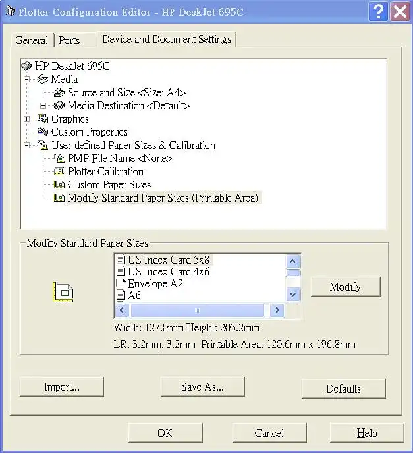Click the paper list scroll right arrow
This screenshot has height=454, width=413.
(x=277, y=310)
